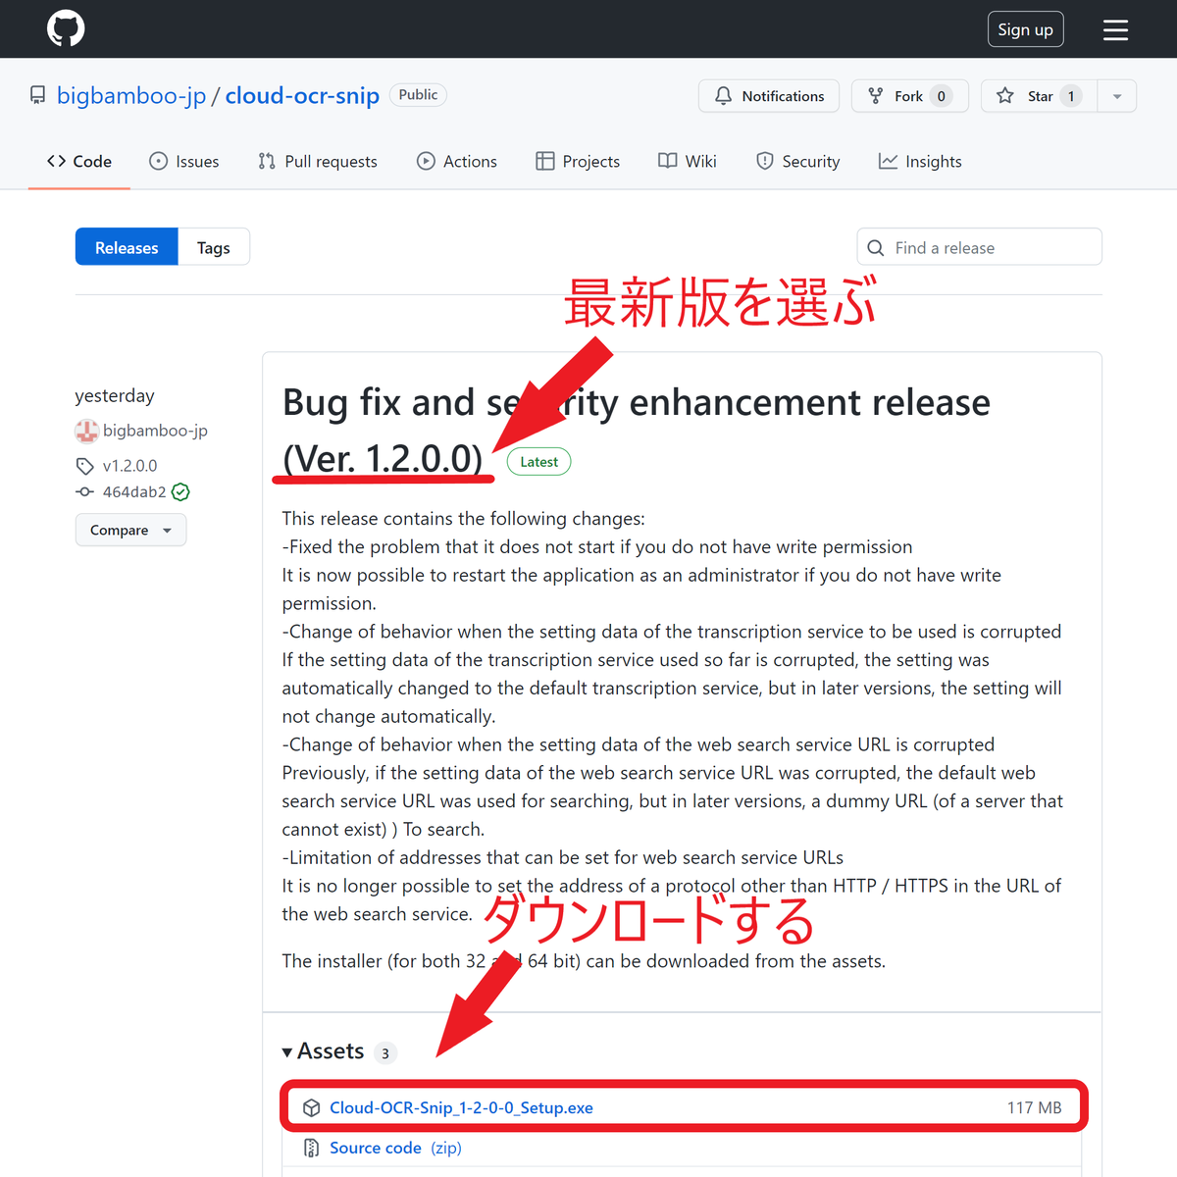
Task: Click the Public visibility label
Action: [x=418, y=94]
